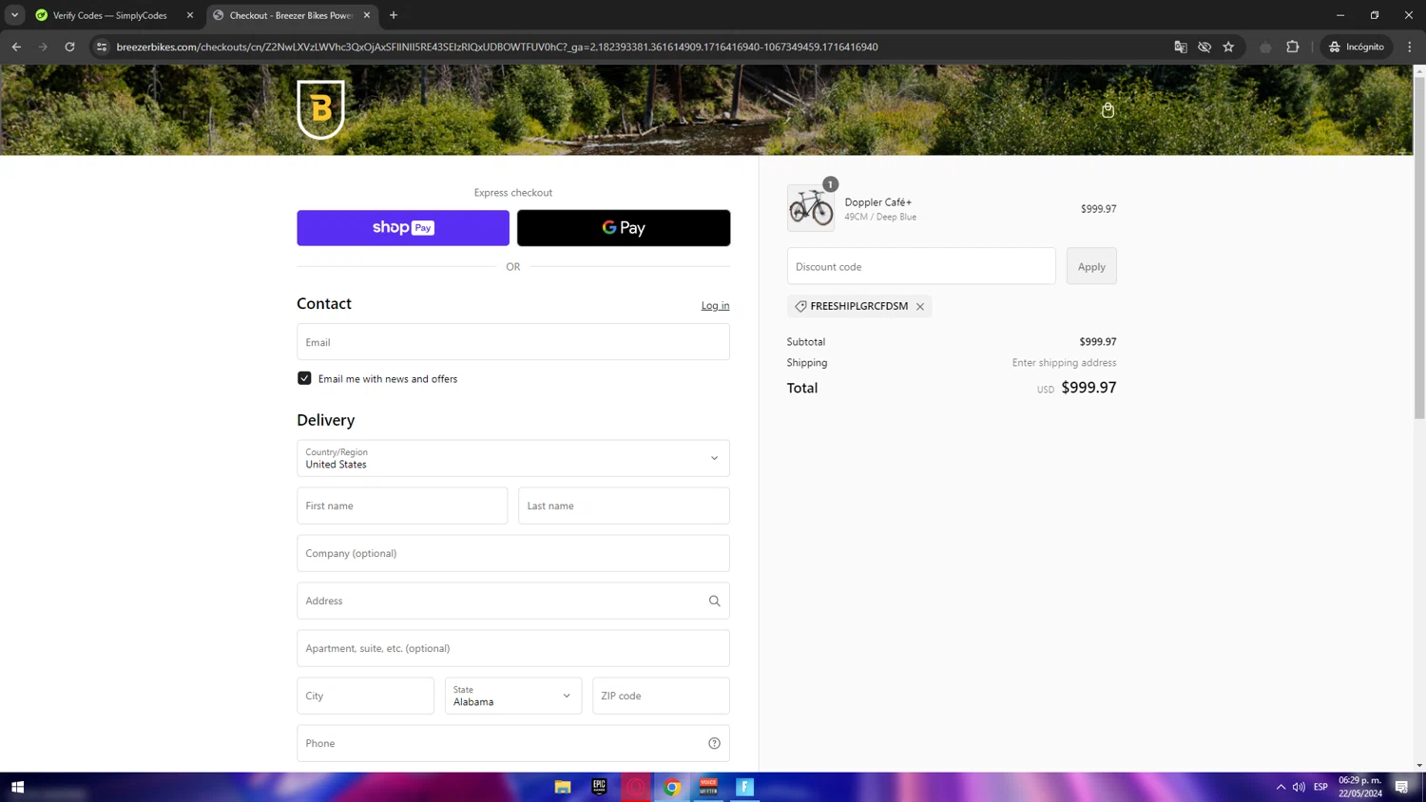Open File Explorer from the taskbar
The width and height of the screenshot is (1426, 802).
pos(563,787)
